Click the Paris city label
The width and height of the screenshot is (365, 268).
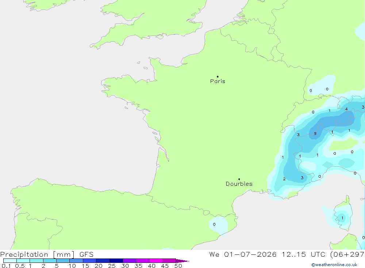coord(218,81)
